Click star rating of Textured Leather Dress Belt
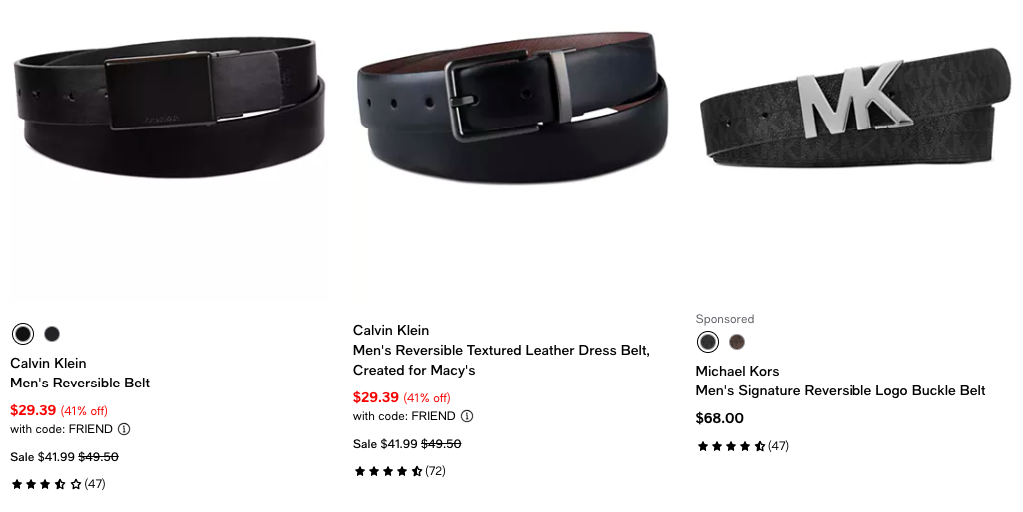 coord(388,471)
